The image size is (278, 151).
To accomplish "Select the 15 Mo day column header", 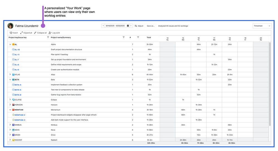I will 183,39.
